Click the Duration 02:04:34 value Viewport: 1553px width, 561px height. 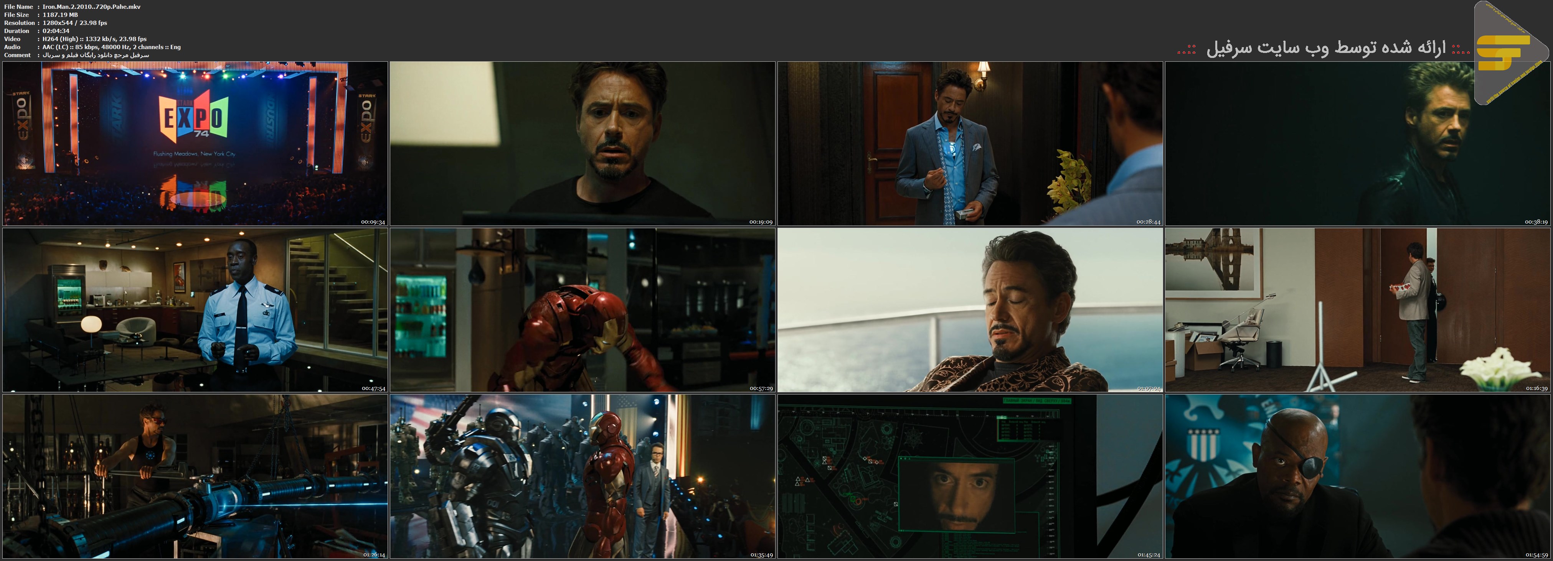point(56,31)
